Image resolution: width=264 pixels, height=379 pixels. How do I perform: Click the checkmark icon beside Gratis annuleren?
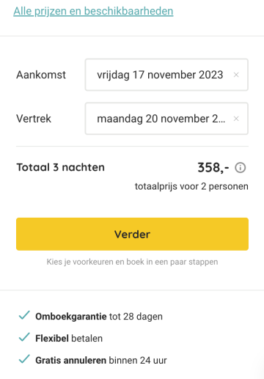tap(24, 359)
